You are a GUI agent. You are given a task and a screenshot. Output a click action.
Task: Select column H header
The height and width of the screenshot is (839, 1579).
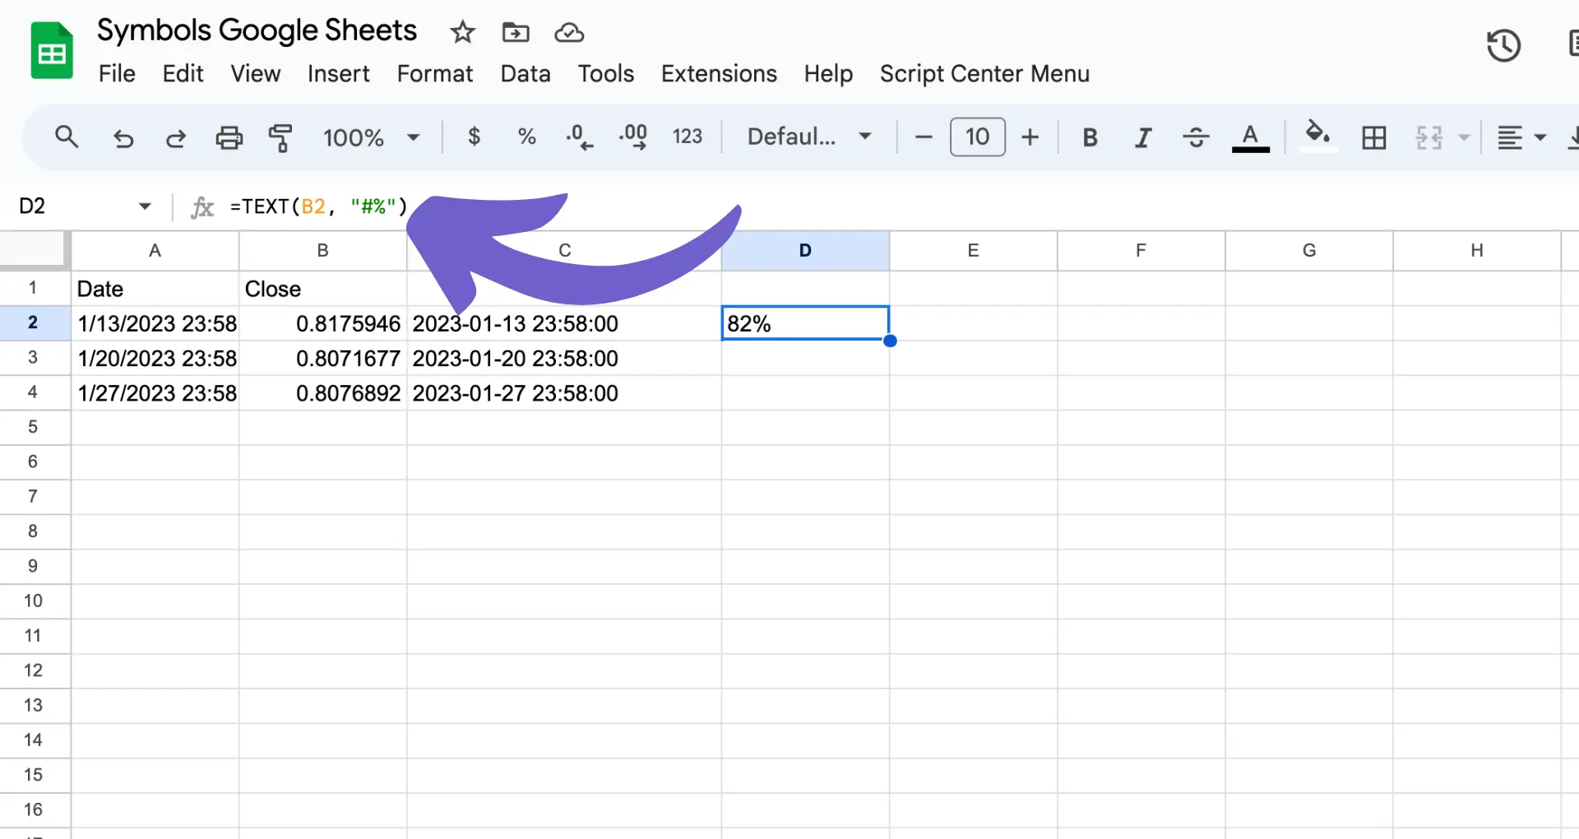click(x=1477, y=250)
